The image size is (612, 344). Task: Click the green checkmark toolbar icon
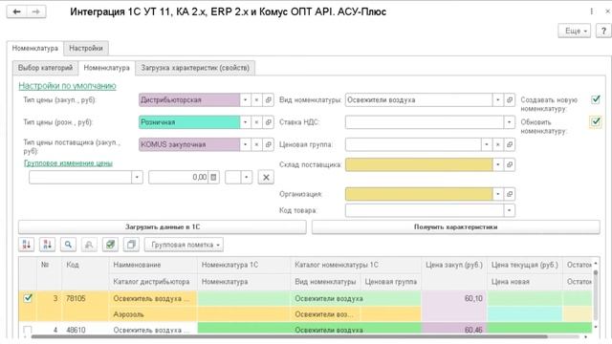pos(110,245)
